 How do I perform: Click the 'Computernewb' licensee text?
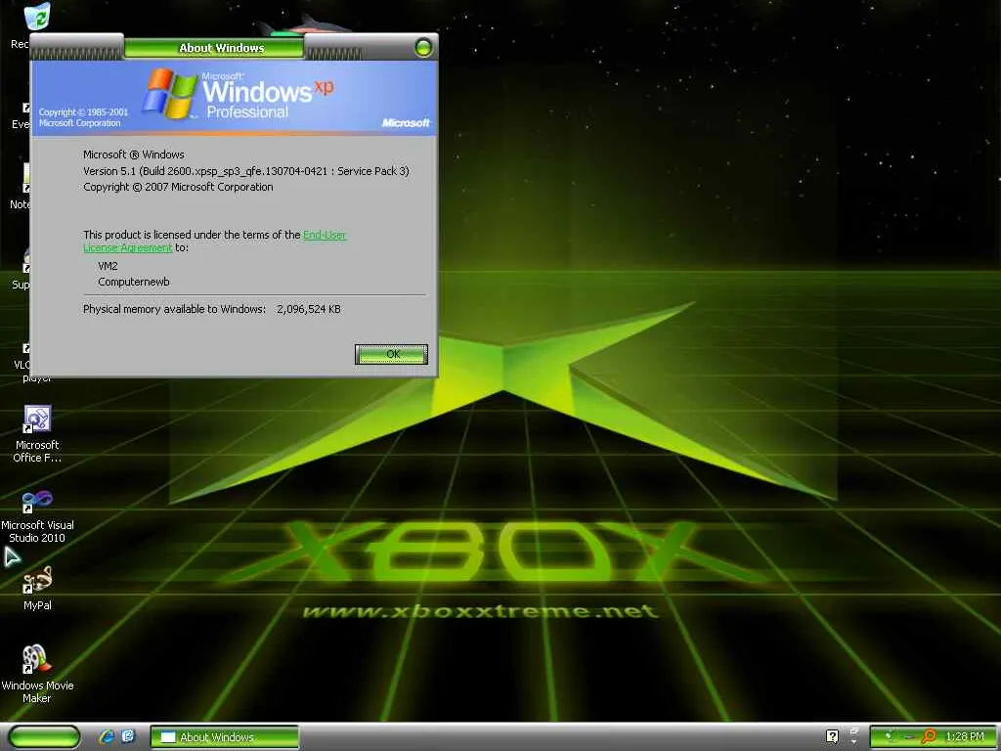[133, 282]
